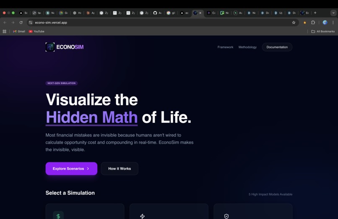Click the lightning bolt simulation icon
Image resolution: width=338 pixels, height=219 pixels.
click(x=142, y=216)
